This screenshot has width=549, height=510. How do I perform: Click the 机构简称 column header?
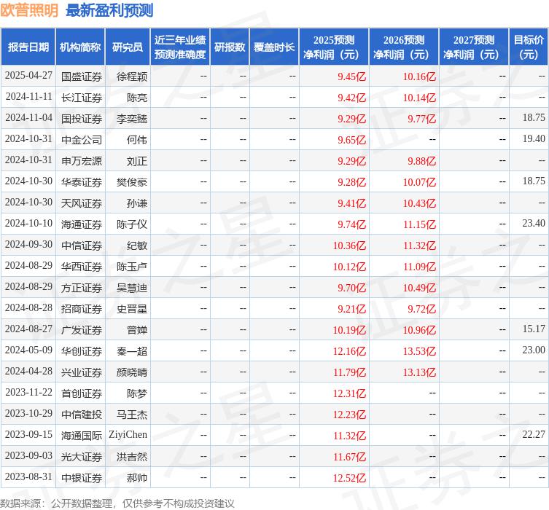[x=80, y=47]
